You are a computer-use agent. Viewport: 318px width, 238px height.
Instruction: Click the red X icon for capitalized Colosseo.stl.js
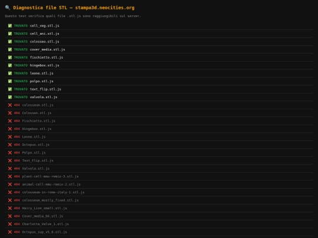click(10, 113)
